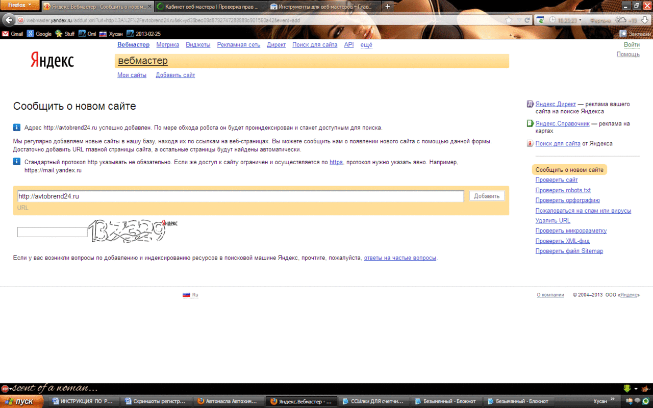
Task: Open the Хусан bookmark
Action: (111, 34)
